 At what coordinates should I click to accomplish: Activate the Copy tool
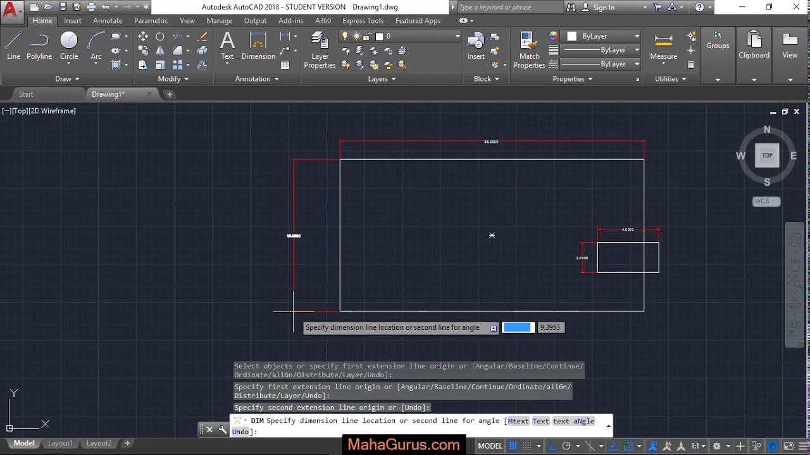[143, 51]
